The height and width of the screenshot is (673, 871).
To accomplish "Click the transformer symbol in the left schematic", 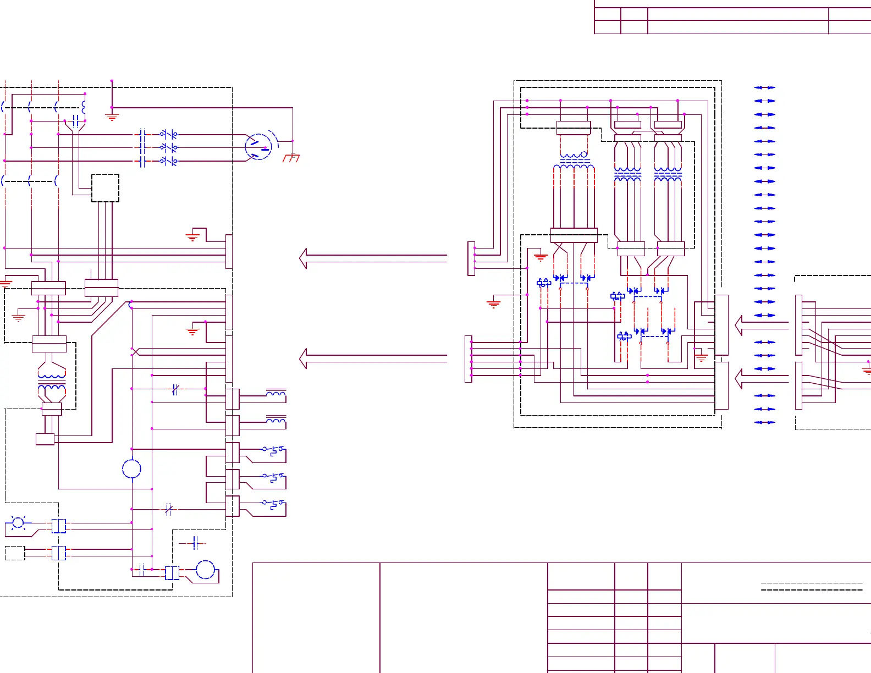I will (x=52, y=382).
